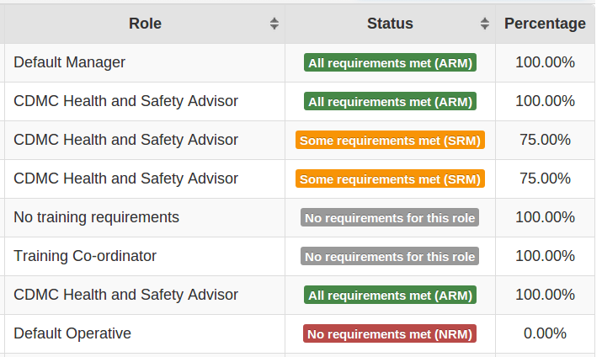602x357 pixels.
Task: Click the second orange Some requirements met badge
Action: click(x=390, y=179)
